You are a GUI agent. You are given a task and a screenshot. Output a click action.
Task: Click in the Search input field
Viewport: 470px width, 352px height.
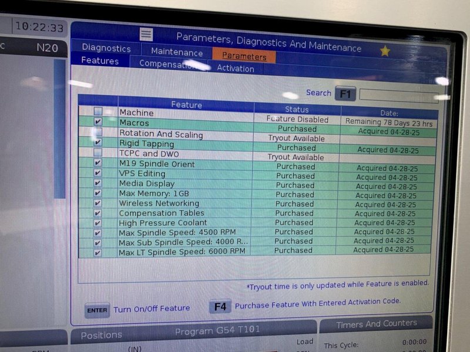(x=398, y=95)
